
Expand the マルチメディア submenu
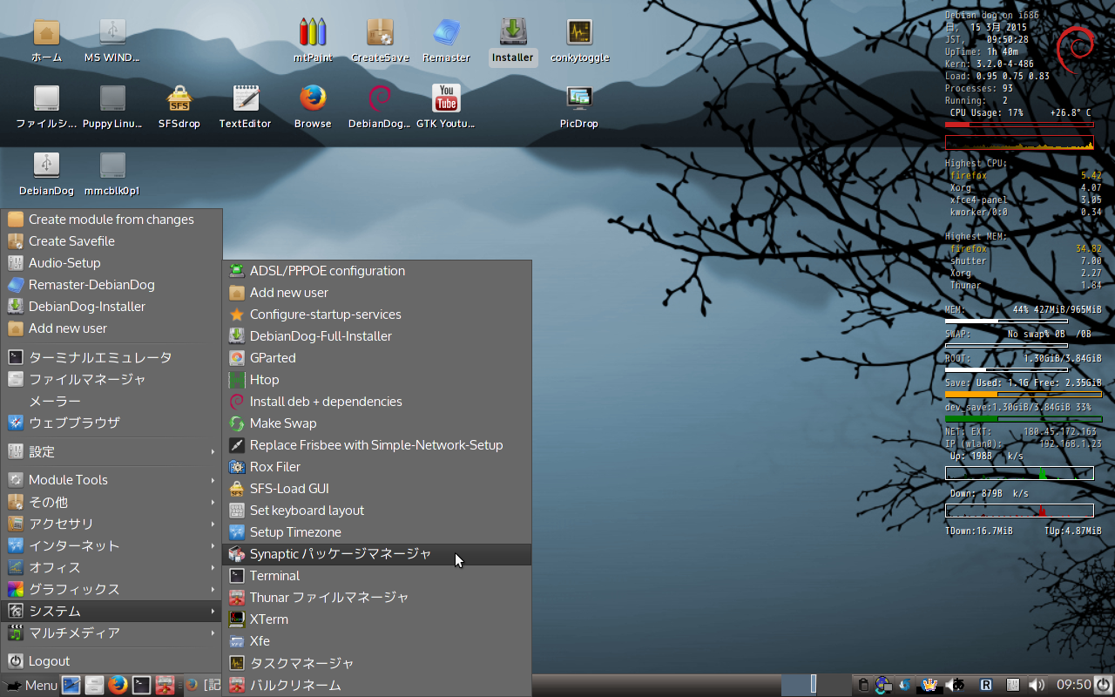pyautogui.click(x=111, y=633)
